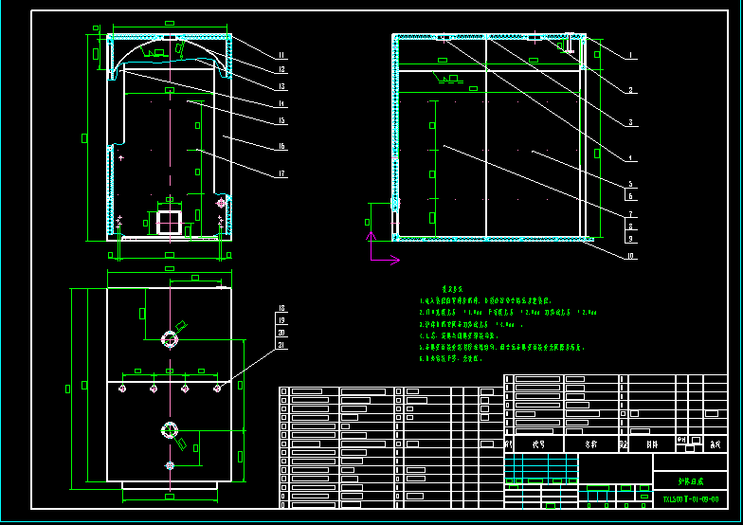743x525 pixels.
Task: Select part callout number 12
Action: click(281, 69)
